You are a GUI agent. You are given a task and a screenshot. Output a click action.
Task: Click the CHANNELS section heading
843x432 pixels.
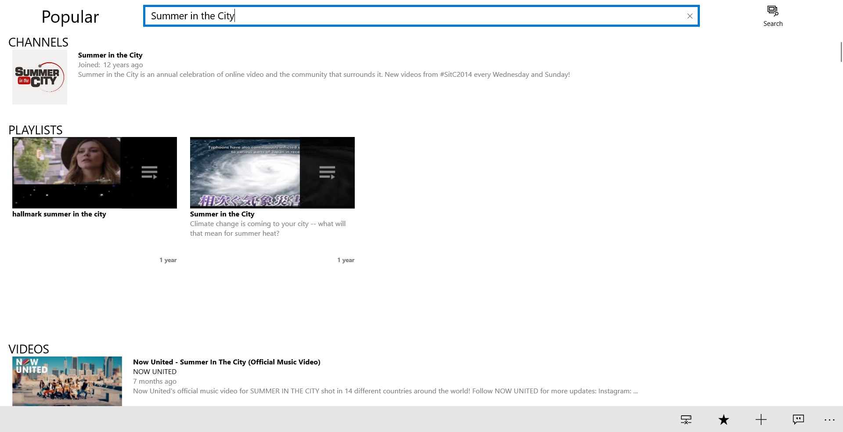(38, 42)
